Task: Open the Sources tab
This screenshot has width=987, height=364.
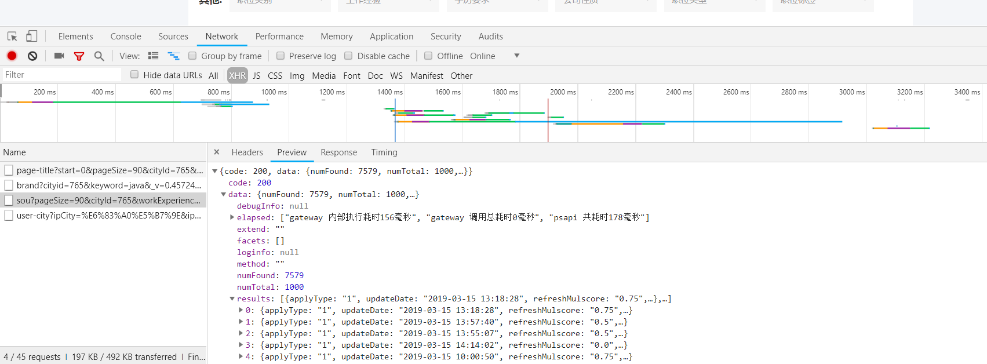Action: (173, 37)
